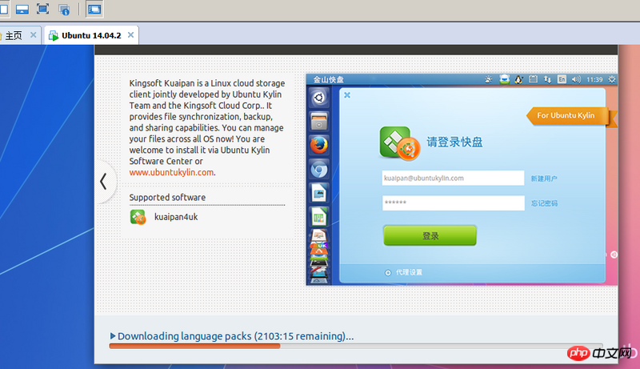640x369 pixels.
Task: Click the 新建用户 new user link
Action: coord(544,178)
